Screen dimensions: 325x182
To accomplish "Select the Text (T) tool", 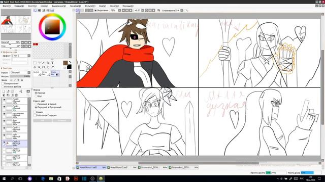I will click(x=52, y=63).
